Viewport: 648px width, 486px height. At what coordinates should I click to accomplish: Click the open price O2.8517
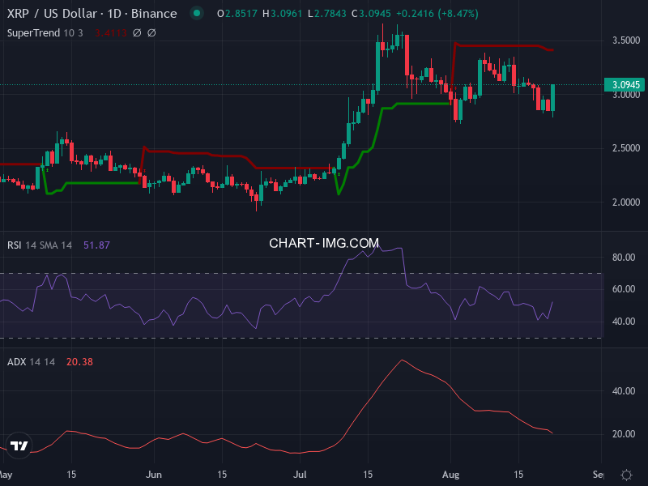click(237, 14)
